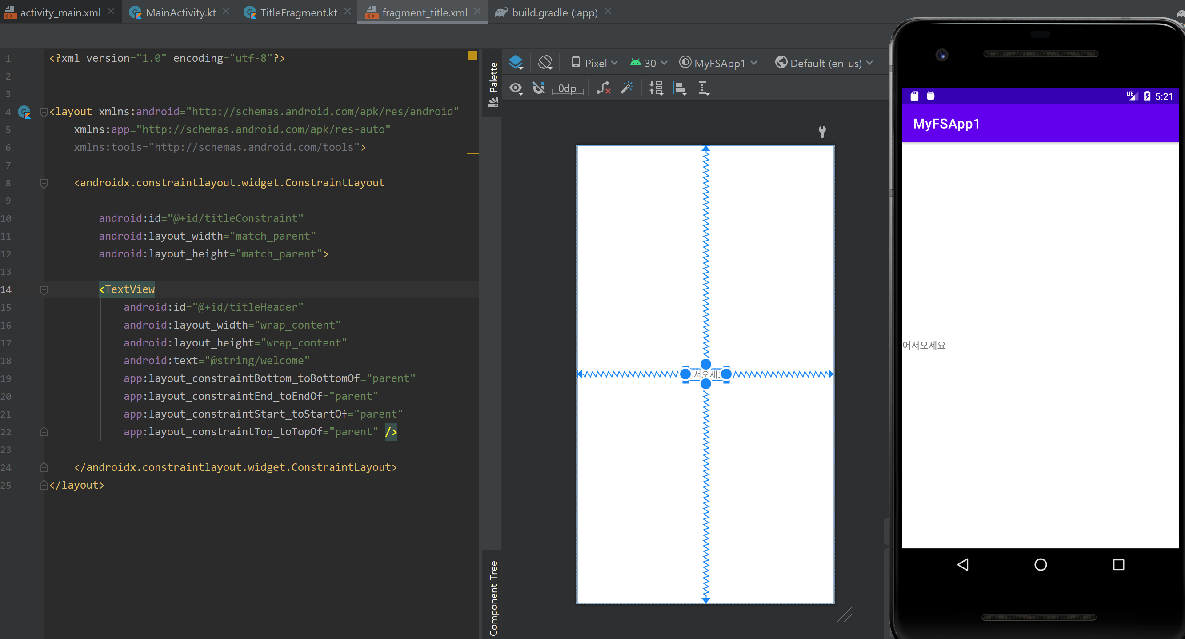This screenshot has height=639, width=1185.
Task: Open the build.gradle (:app) tab
Action: tap(554, 12)
